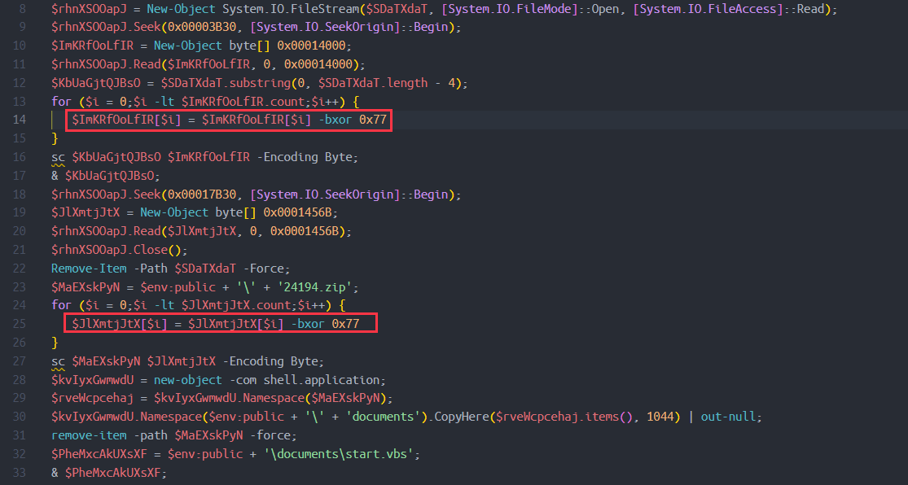908x485 pixels.
Task: Click line number 14 in gutter
Action: (19, 120)
